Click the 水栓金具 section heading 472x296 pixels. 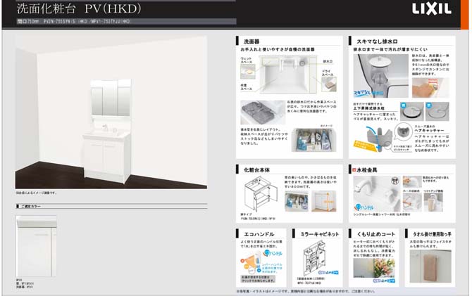tap(366, 169)
